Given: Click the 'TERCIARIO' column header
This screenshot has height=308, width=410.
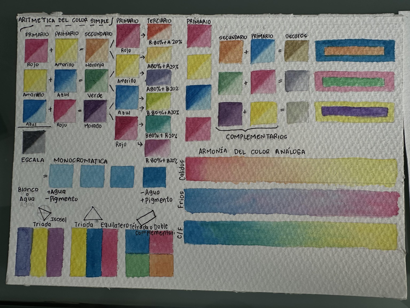Looking at the screenshot, I should tap(159, 21).
